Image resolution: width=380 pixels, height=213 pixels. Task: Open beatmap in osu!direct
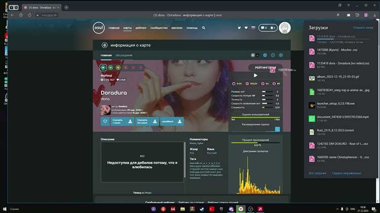click(172, 121)
